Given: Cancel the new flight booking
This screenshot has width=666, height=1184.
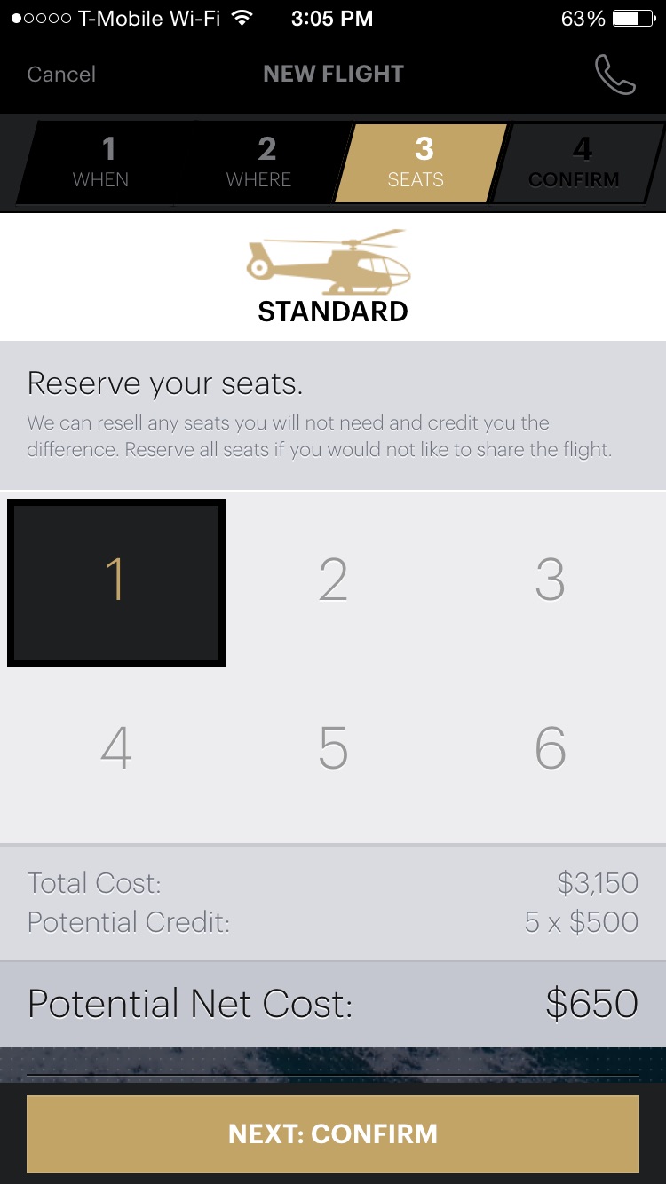Looking at the screenshot, I should [61, 75].
